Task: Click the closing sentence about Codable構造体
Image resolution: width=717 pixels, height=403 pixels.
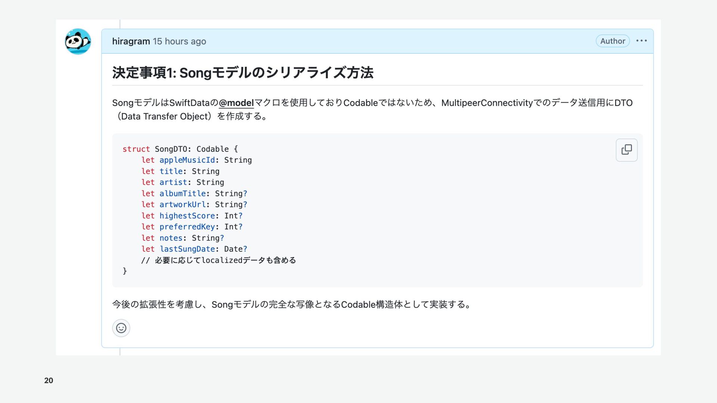Action: [291, 304]
